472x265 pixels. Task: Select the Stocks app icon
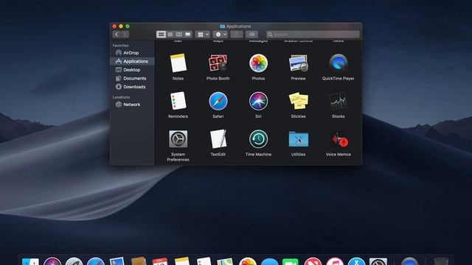(339, 101)
